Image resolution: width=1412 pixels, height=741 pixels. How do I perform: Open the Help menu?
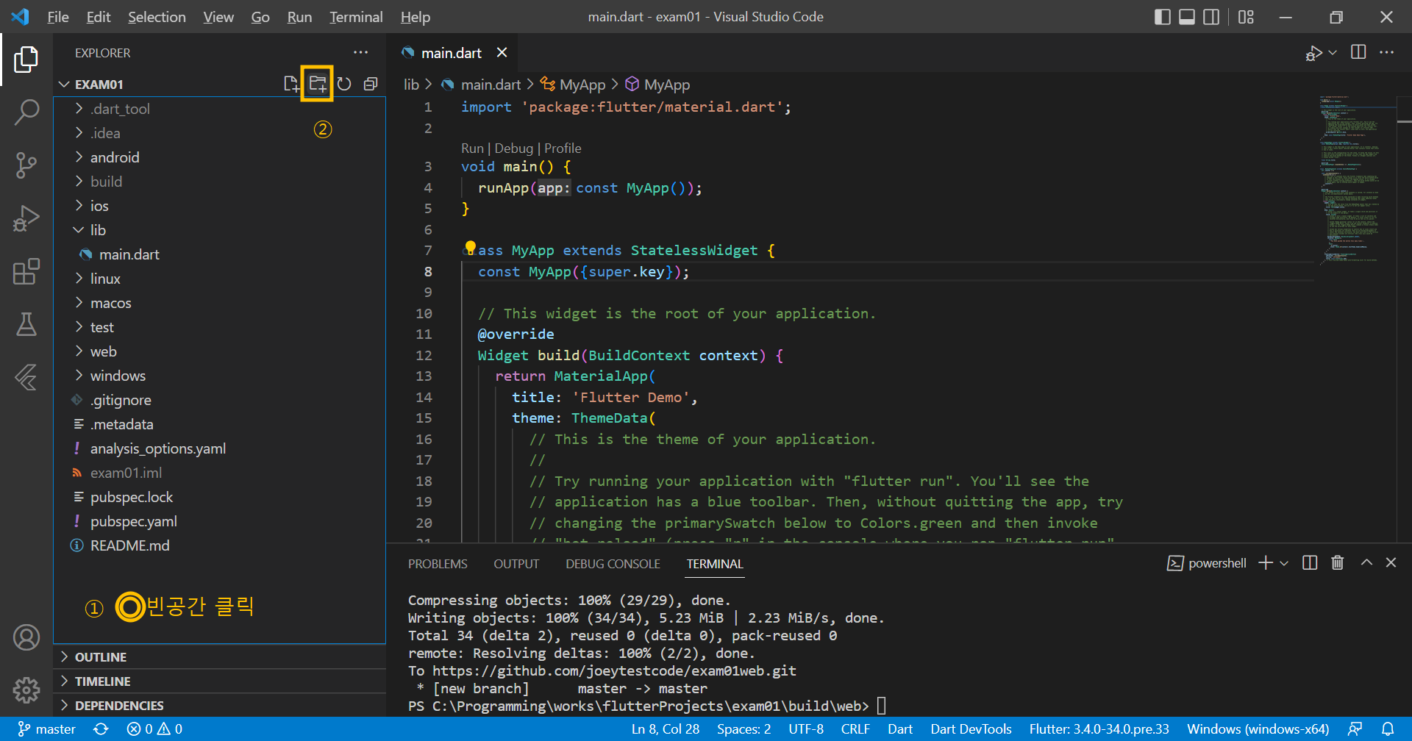(416, 17)
